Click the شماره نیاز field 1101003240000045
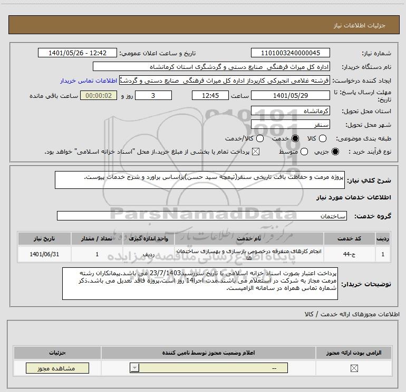This screenshot has height=392, width=406. click(x=290, y=53)
